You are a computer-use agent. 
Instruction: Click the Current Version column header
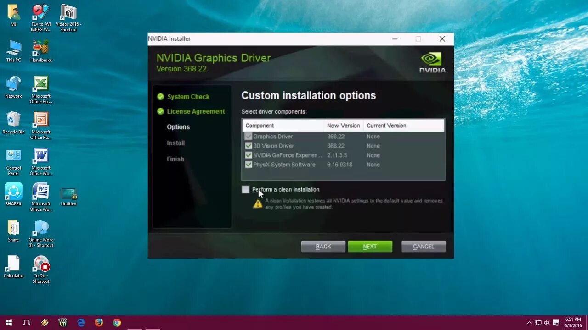[x=404, y=126]
